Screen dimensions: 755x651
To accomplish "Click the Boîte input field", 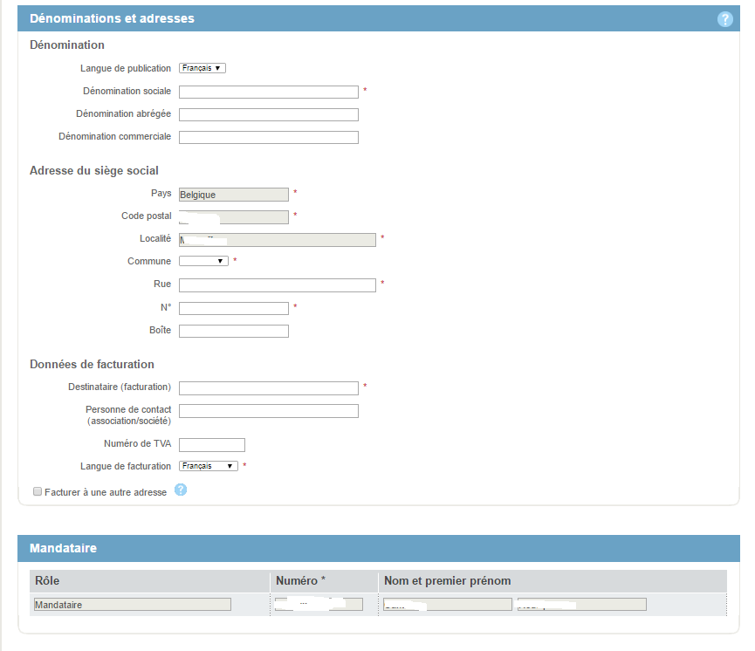I will tap(233, 331).
